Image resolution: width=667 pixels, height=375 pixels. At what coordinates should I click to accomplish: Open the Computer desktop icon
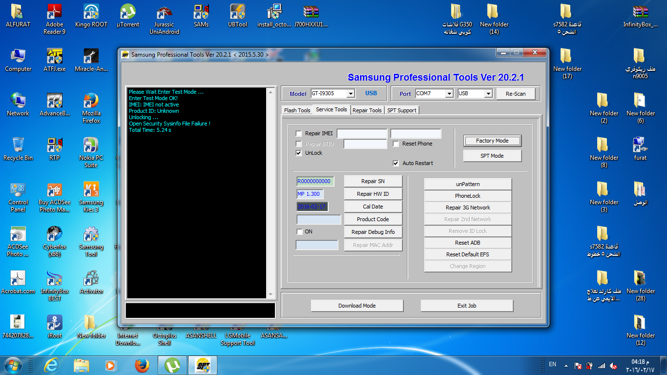18,60
